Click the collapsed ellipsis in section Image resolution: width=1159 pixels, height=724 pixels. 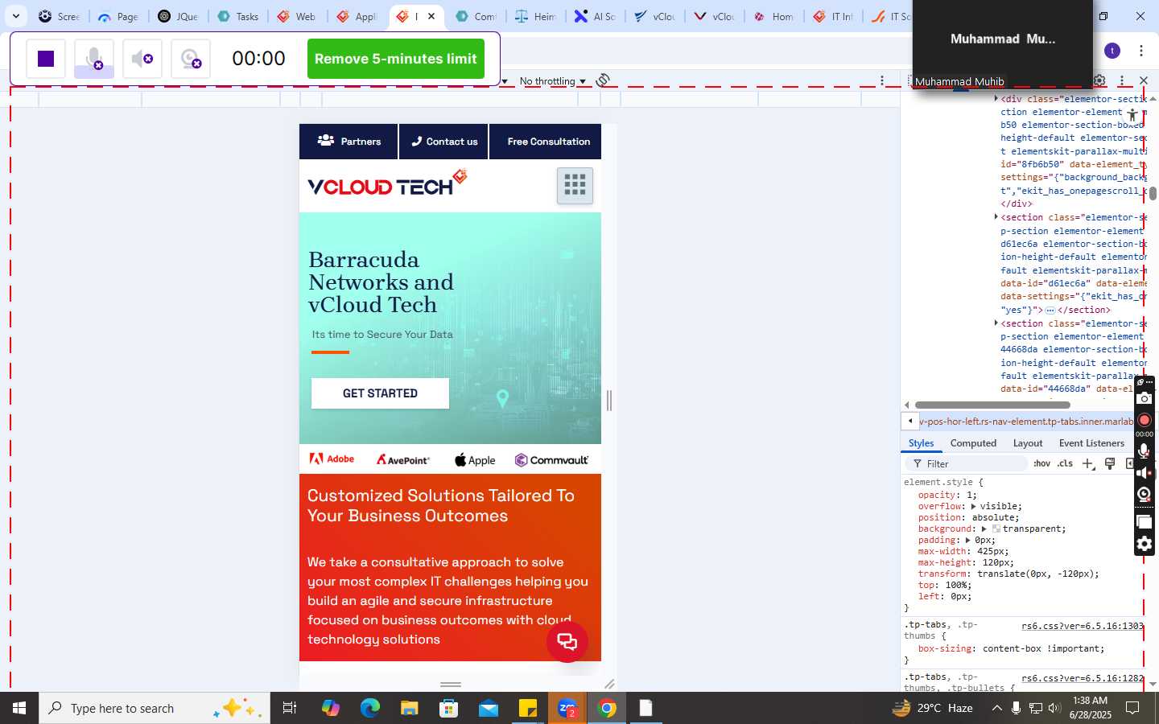[x=1050, y=310]
